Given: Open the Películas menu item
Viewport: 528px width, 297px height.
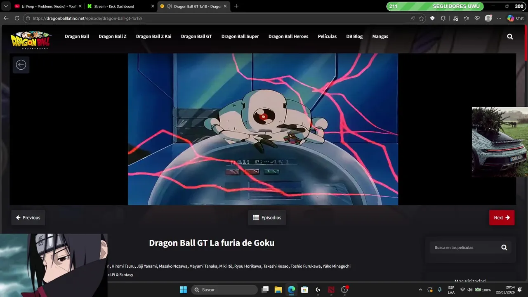Looking at the screenshot, I should (327, 36).
